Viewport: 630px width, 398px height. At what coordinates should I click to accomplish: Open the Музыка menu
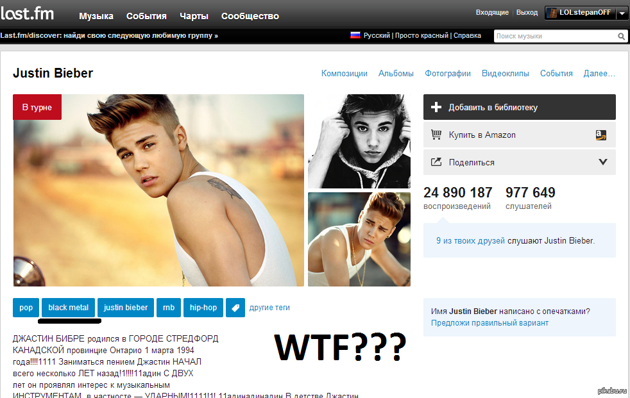tap(96, 16)
